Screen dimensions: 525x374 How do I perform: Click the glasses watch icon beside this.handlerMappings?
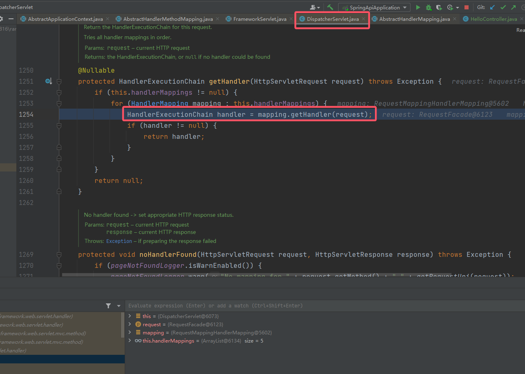138,341
